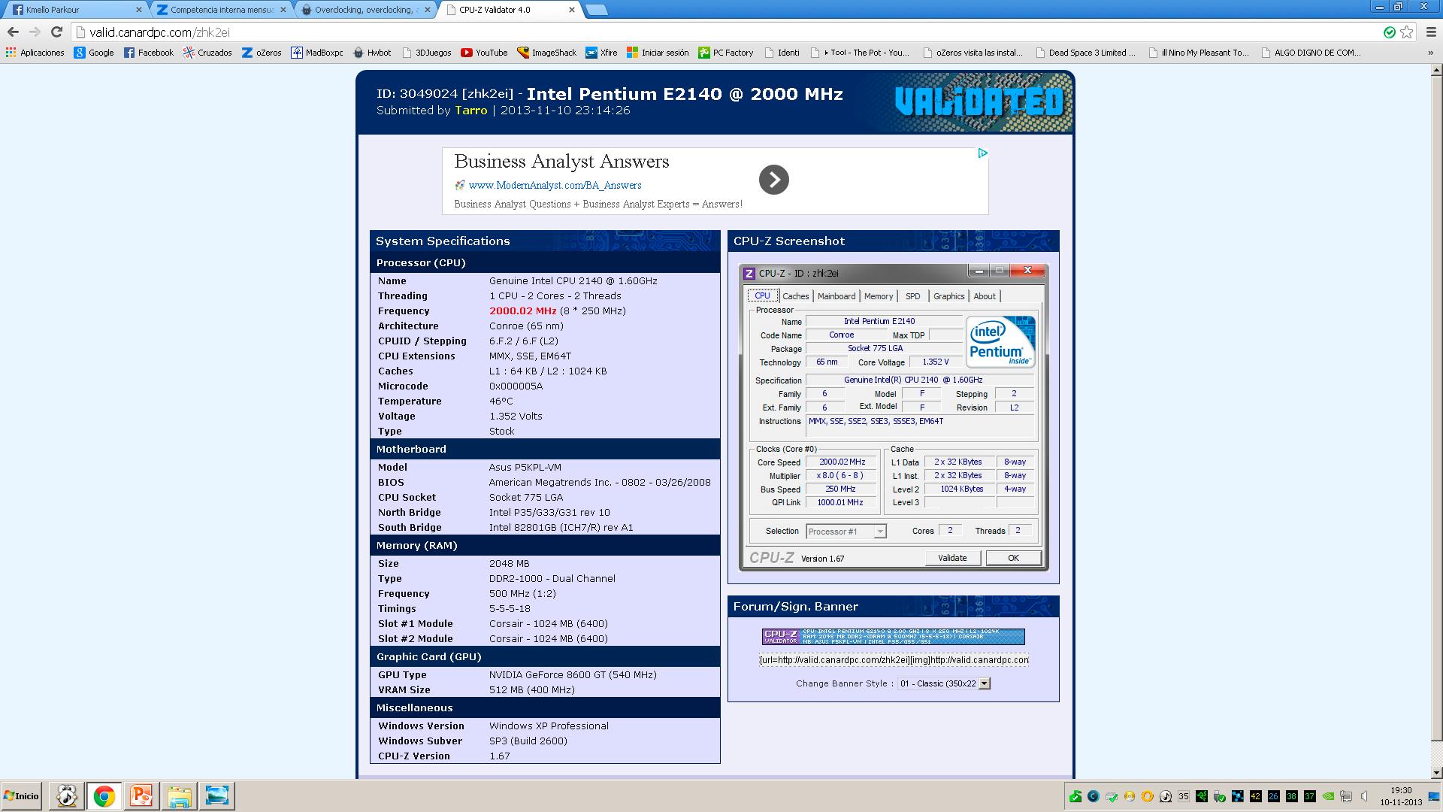Bookmark this page with the star icon
The height and width of the screenshot is (812, 1443).
coord(1407,32)
